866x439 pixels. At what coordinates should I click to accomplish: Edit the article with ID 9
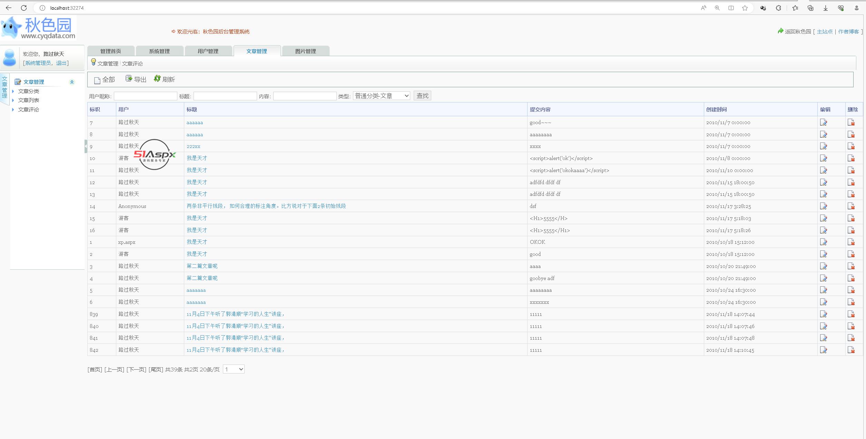[x=824, y=146]
